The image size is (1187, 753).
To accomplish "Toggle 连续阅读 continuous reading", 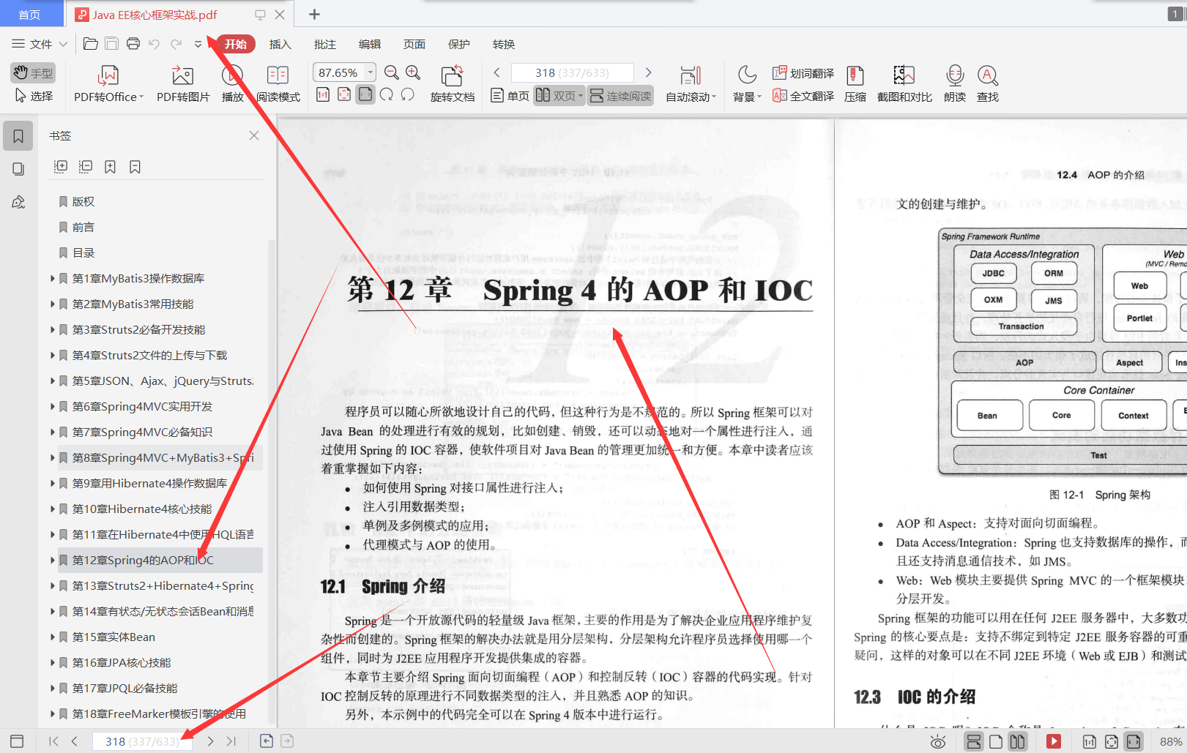I will click(x=620, y=96).
